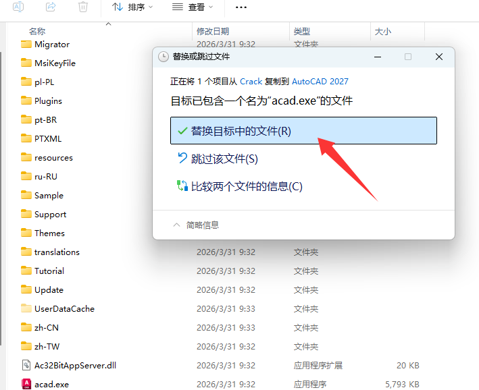This screenshot has width=479, height=390.
Task: Select the zh-CN folder icon
Action: 26,327
